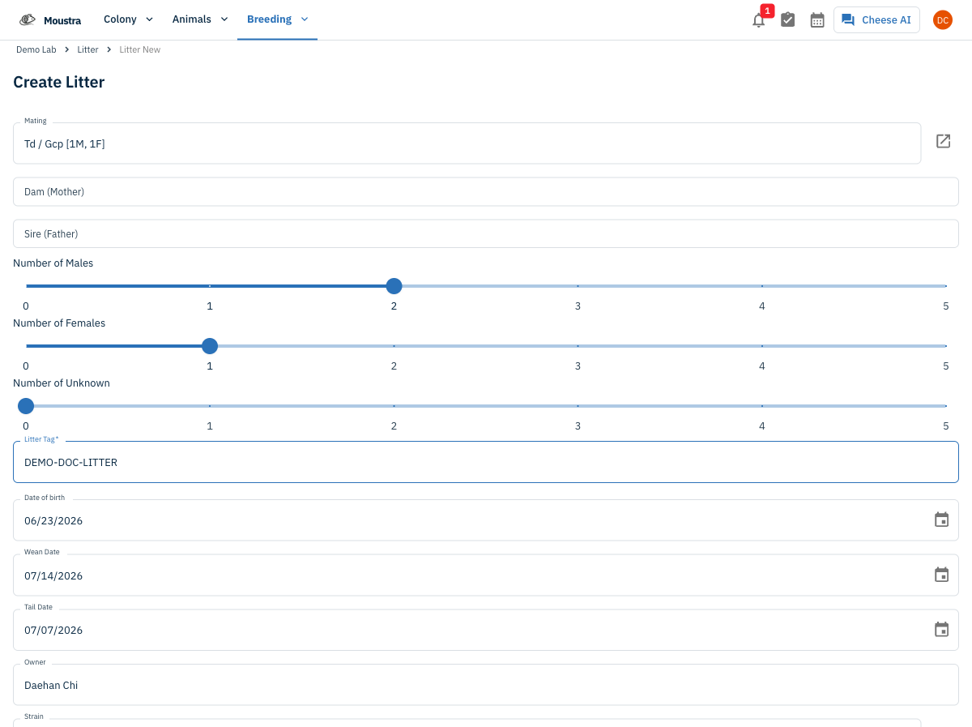Open the Tail Date calendar picker
The height and width of the screenshot is (727, 972).
941,630
